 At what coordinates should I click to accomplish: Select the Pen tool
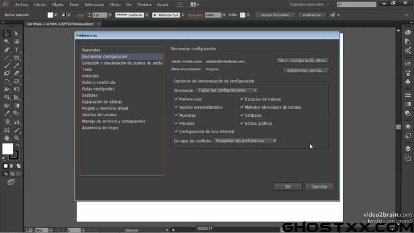coord(7,50)
